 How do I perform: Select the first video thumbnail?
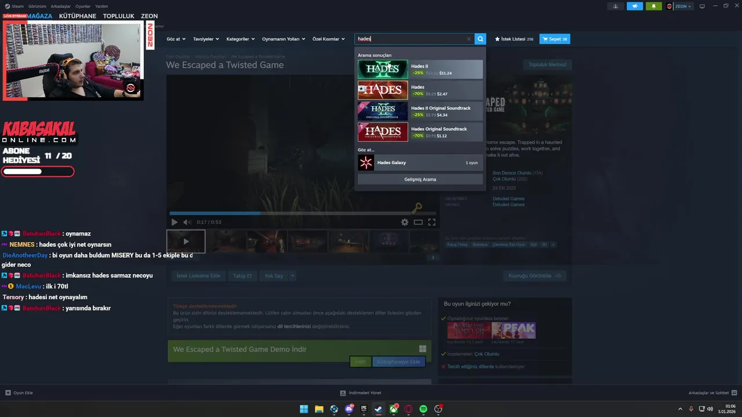coord(185,241)
